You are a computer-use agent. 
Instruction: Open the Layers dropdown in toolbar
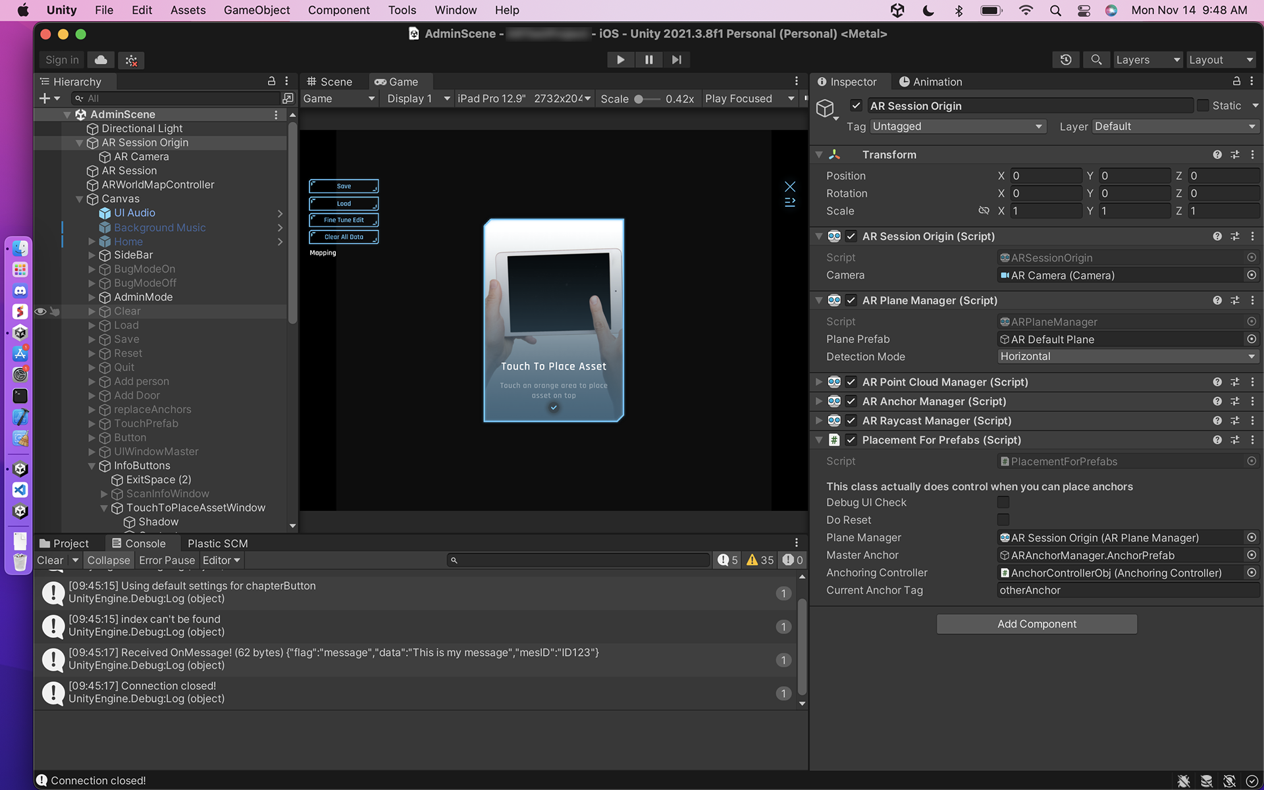pos(1147,60)
